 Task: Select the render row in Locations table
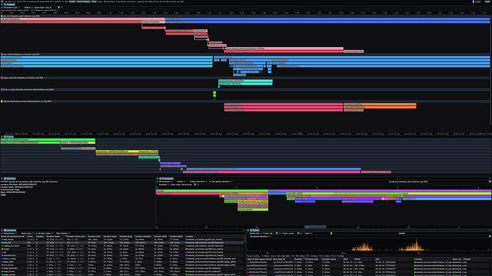123,249
